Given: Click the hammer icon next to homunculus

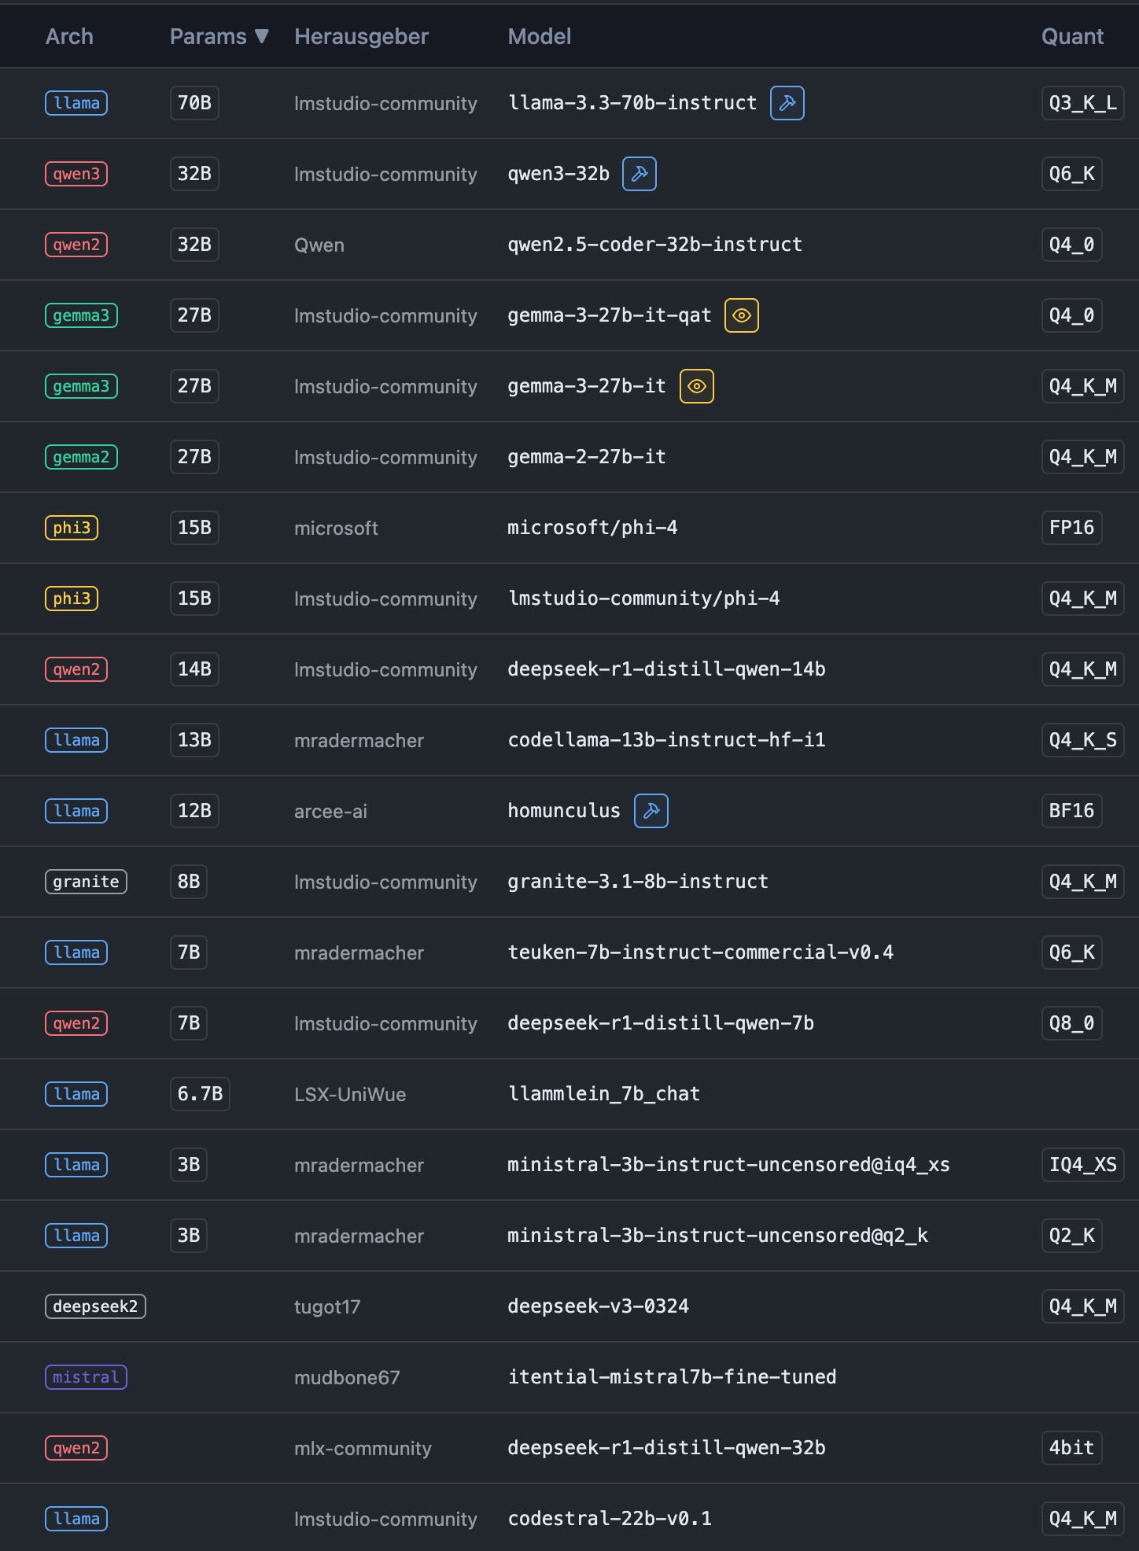Looking at the screenshot, I should tap(651, 811).
